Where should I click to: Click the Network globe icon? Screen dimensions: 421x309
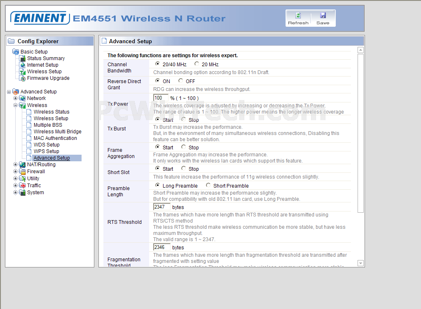click(x=23, y=98)
